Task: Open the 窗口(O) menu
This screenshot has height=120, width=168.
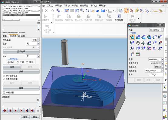Action: (x=93, y=5)
